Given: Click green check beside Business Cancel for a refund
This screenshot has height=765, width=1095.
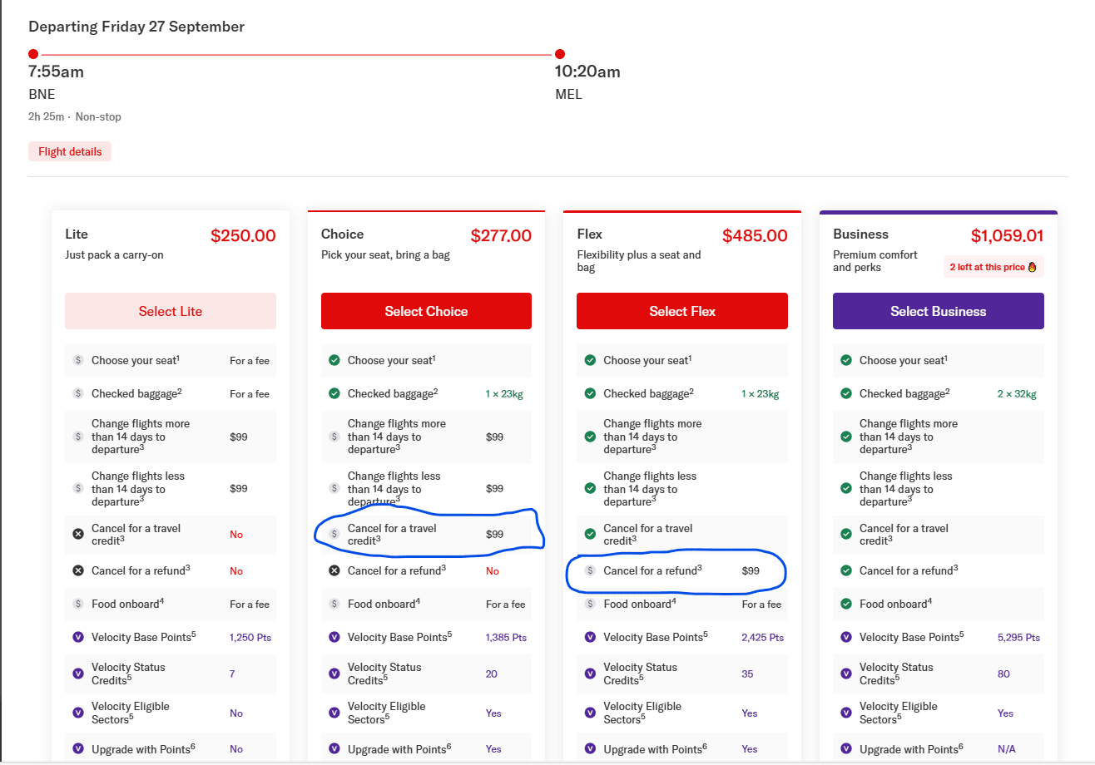Looking at the screenshot, I should tap(846, 570).
